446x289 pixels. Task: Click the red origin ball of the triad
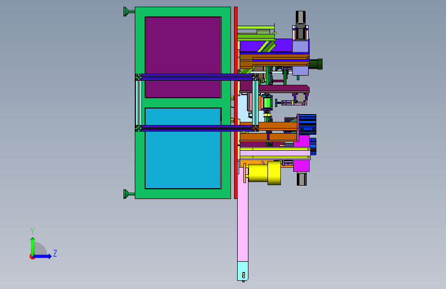pyautogui.click(x=32, y=257)
